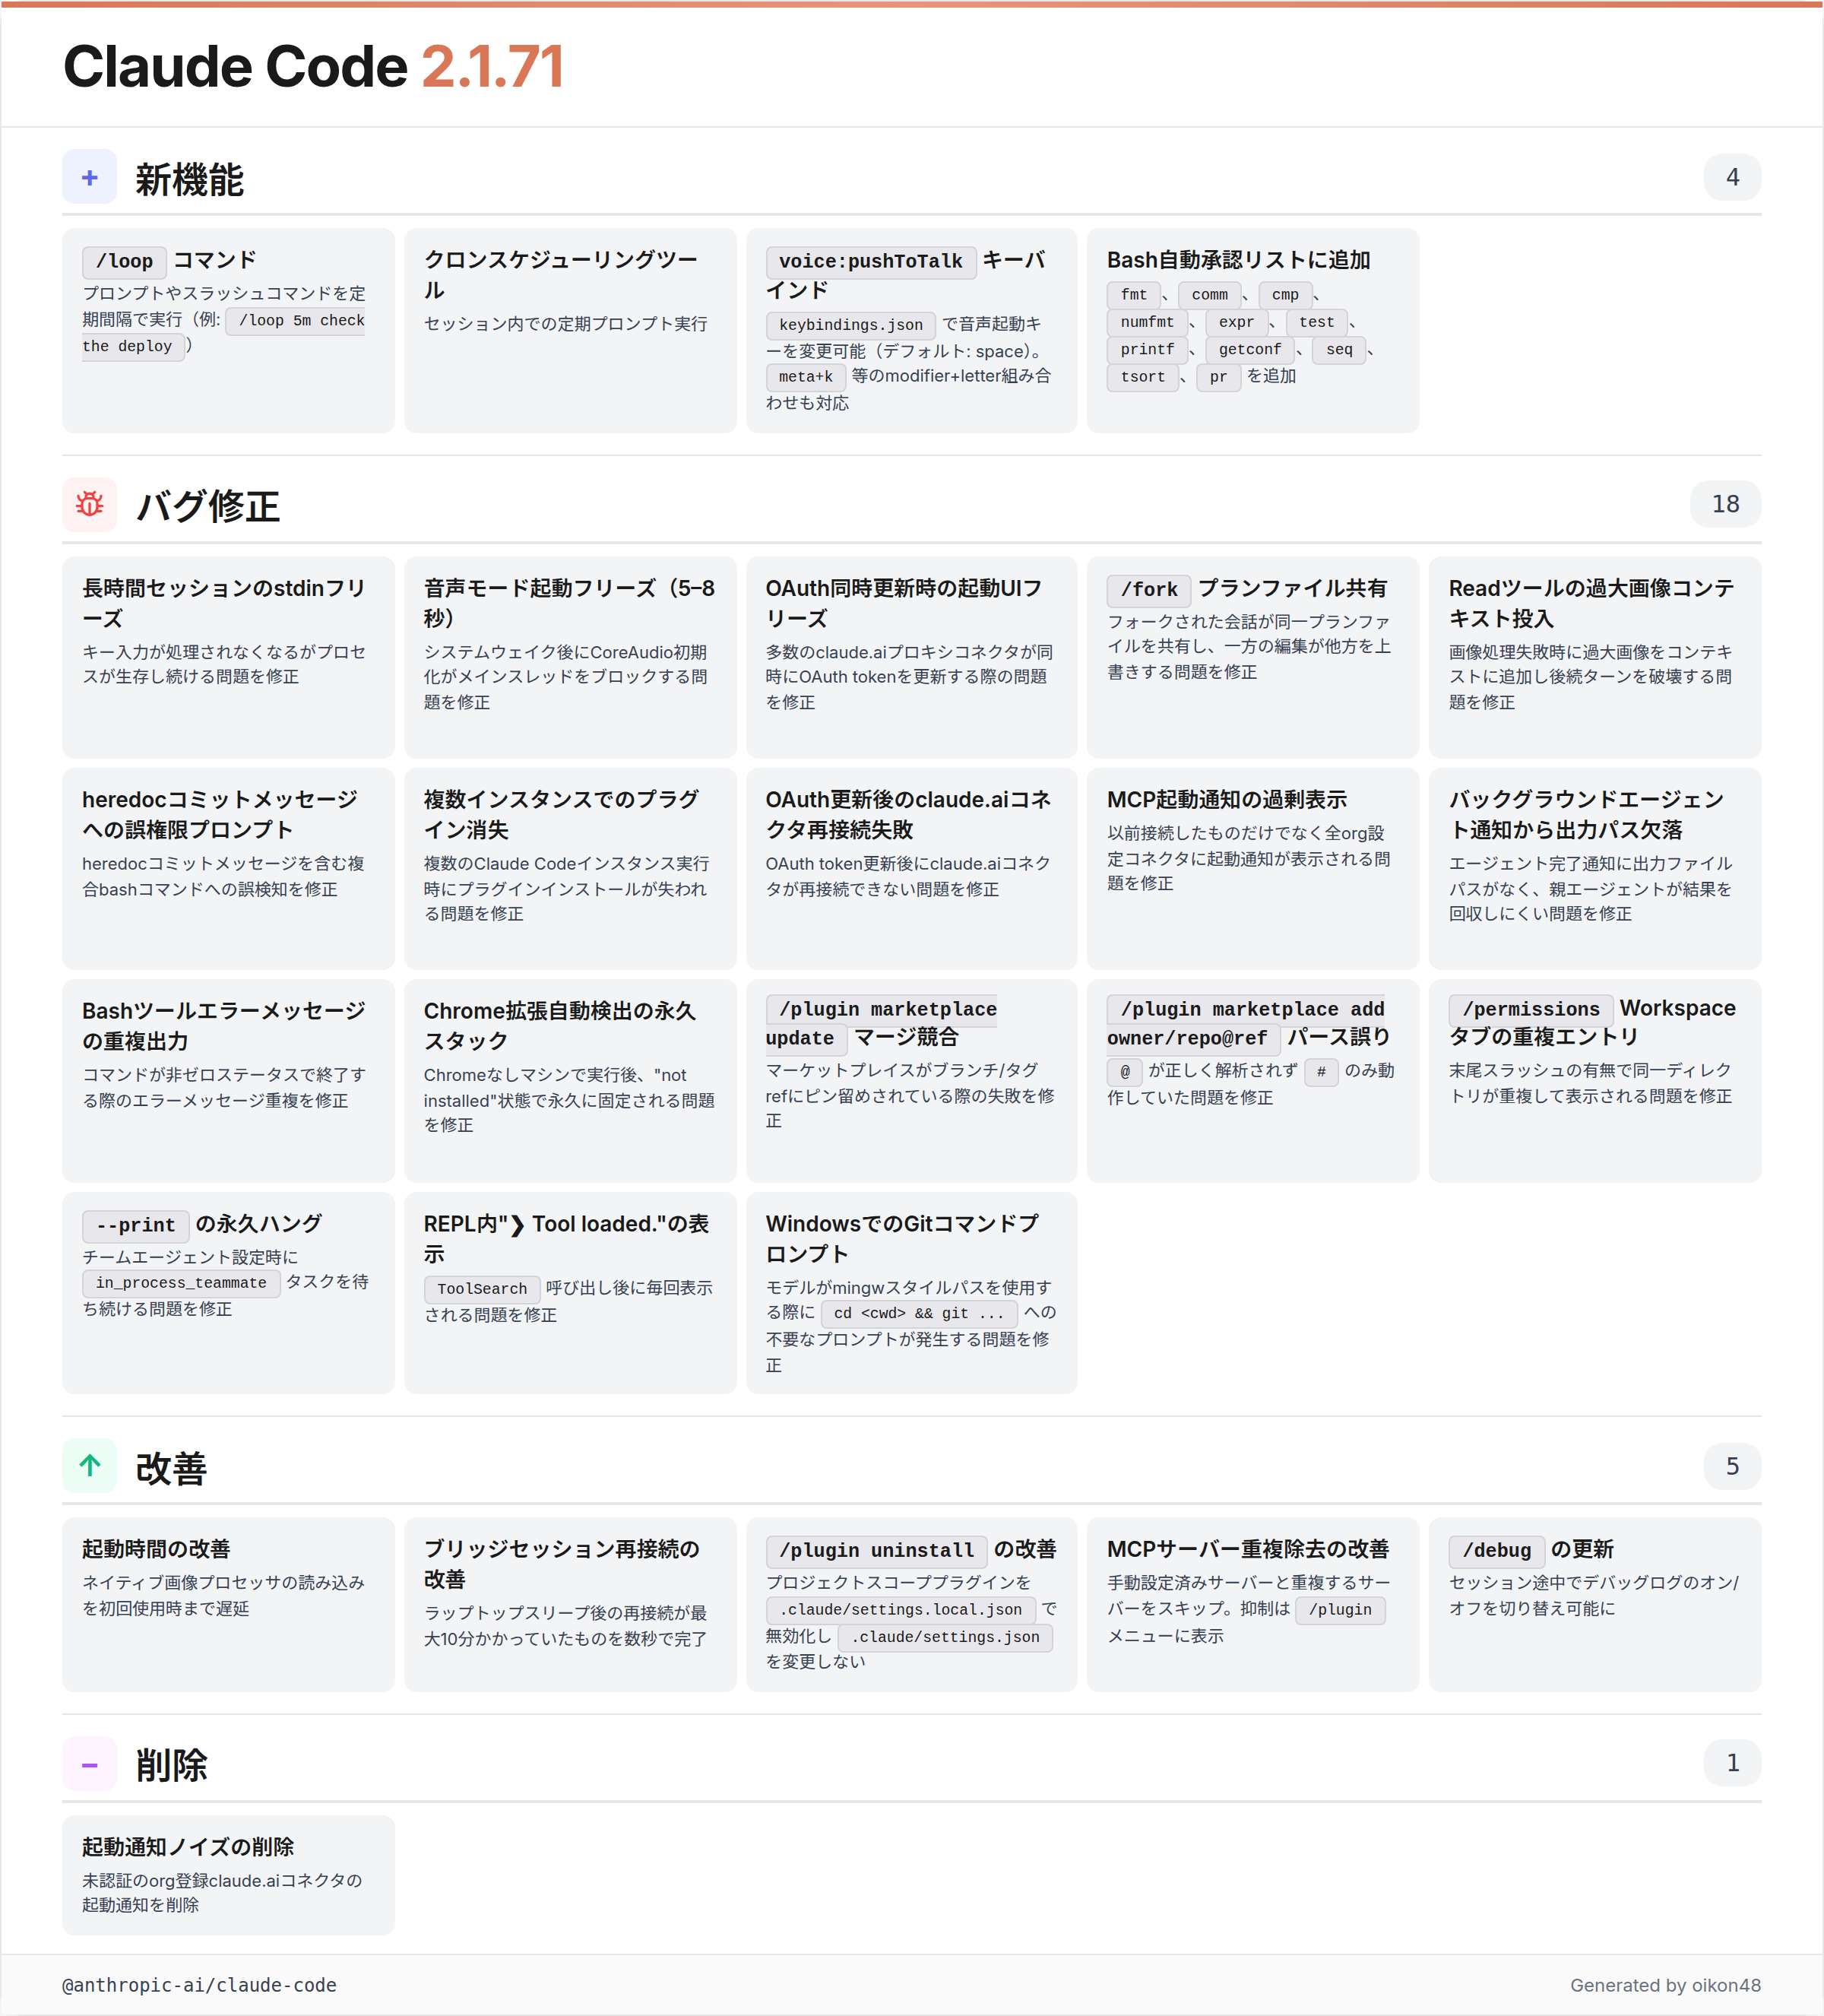Click the keybindings.json code tag
The image size is (1824, 2016).
(x=850, y=325)
